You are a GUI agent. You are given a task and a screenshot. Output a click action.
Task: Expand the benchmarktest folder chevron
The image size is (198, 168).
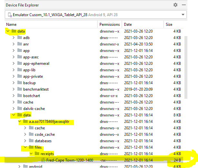tap(14, 89)
